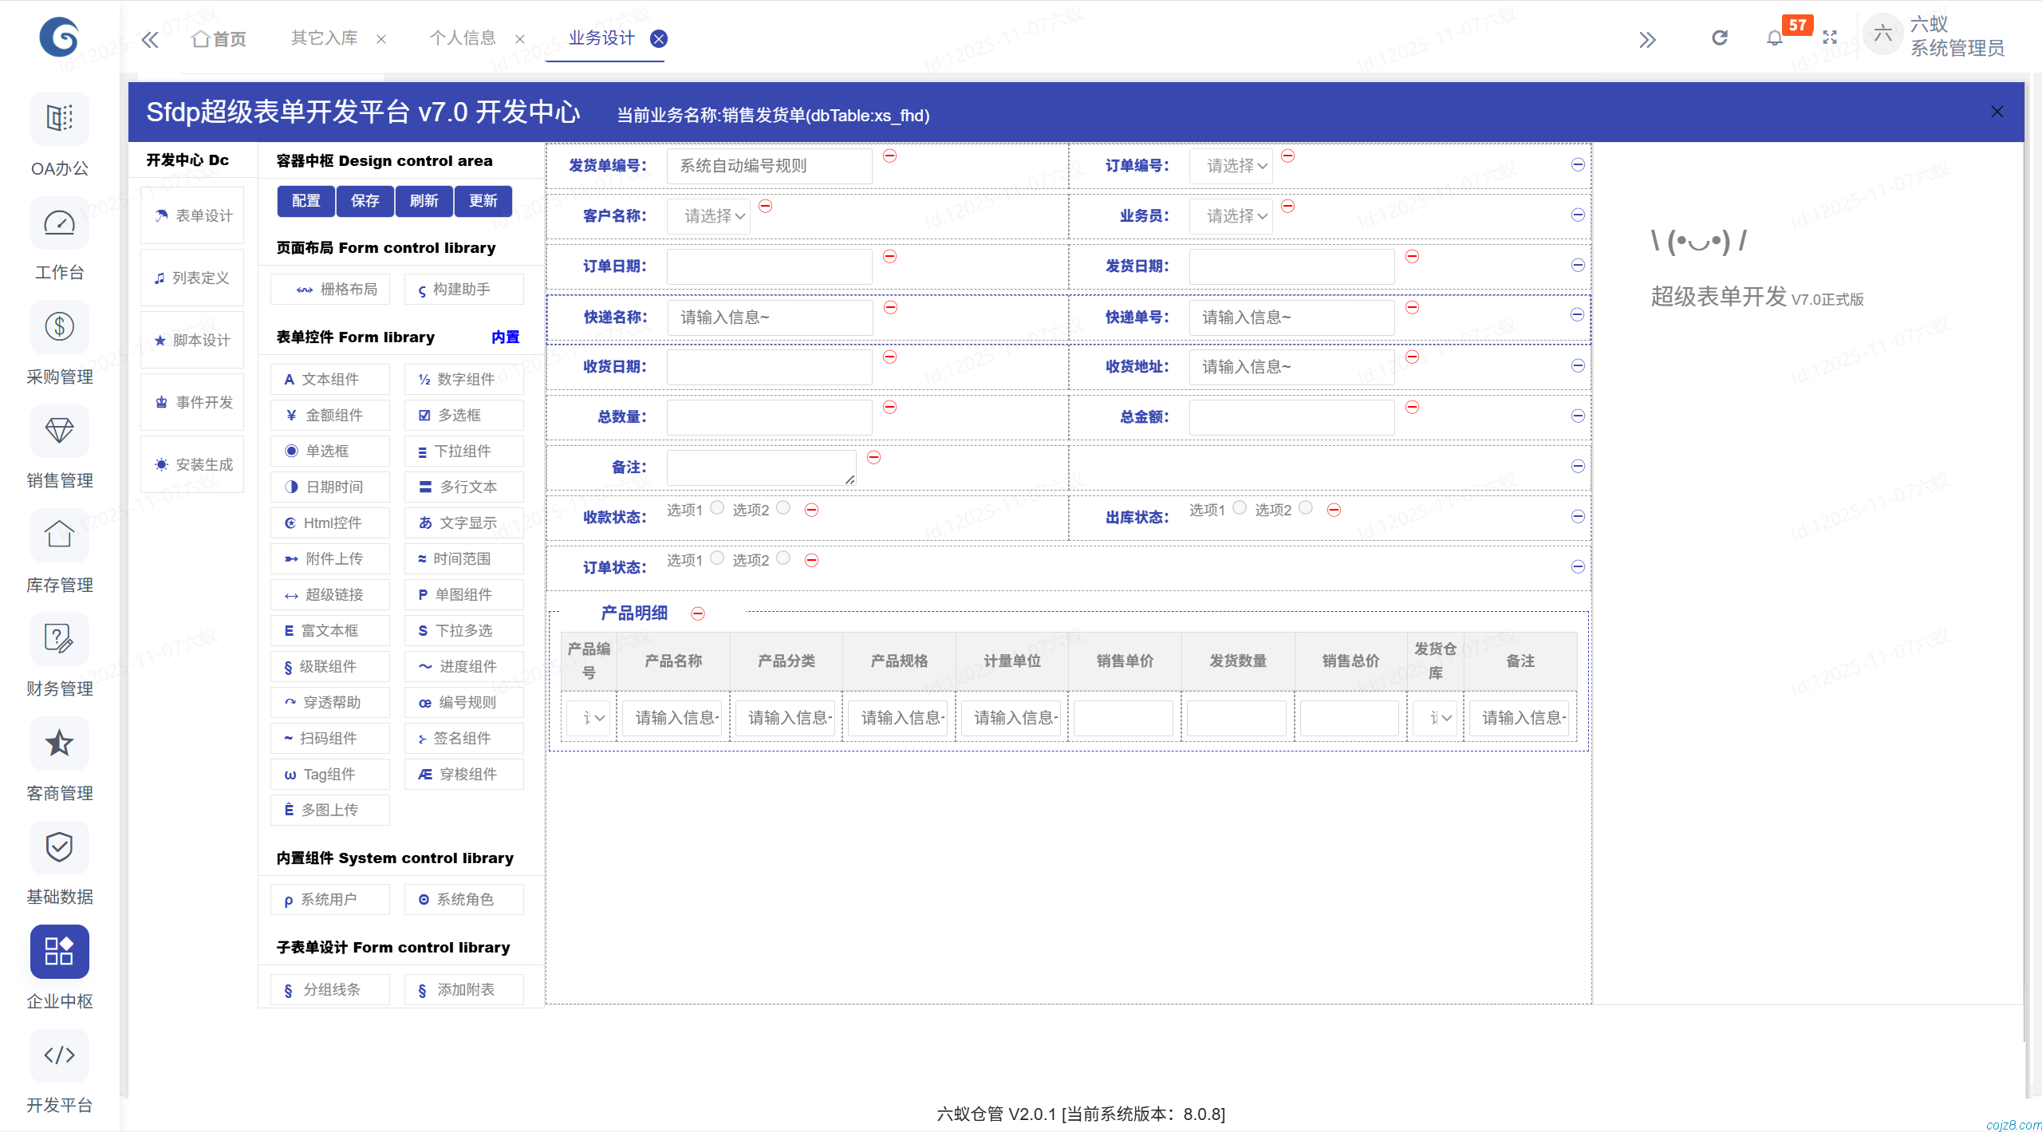Select 选项2 under 出库状态

(1305, 507)
